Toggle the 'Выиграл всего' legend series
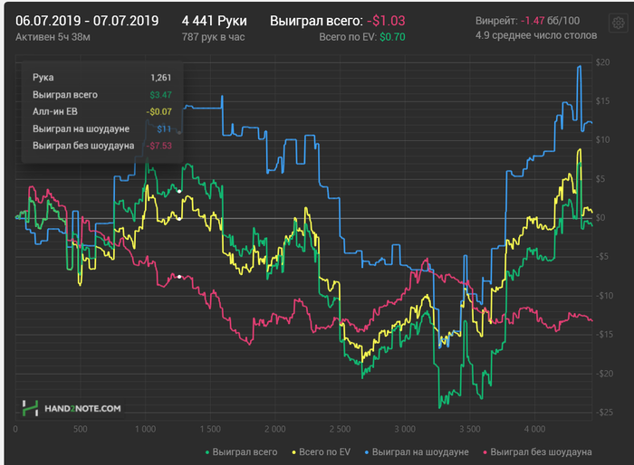 pyautogui.click(x=246, y=451)
